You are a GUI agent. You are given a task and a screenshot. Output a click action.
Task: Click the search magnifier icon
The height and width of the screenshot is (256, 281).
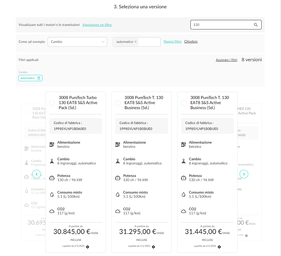[256, 25]
